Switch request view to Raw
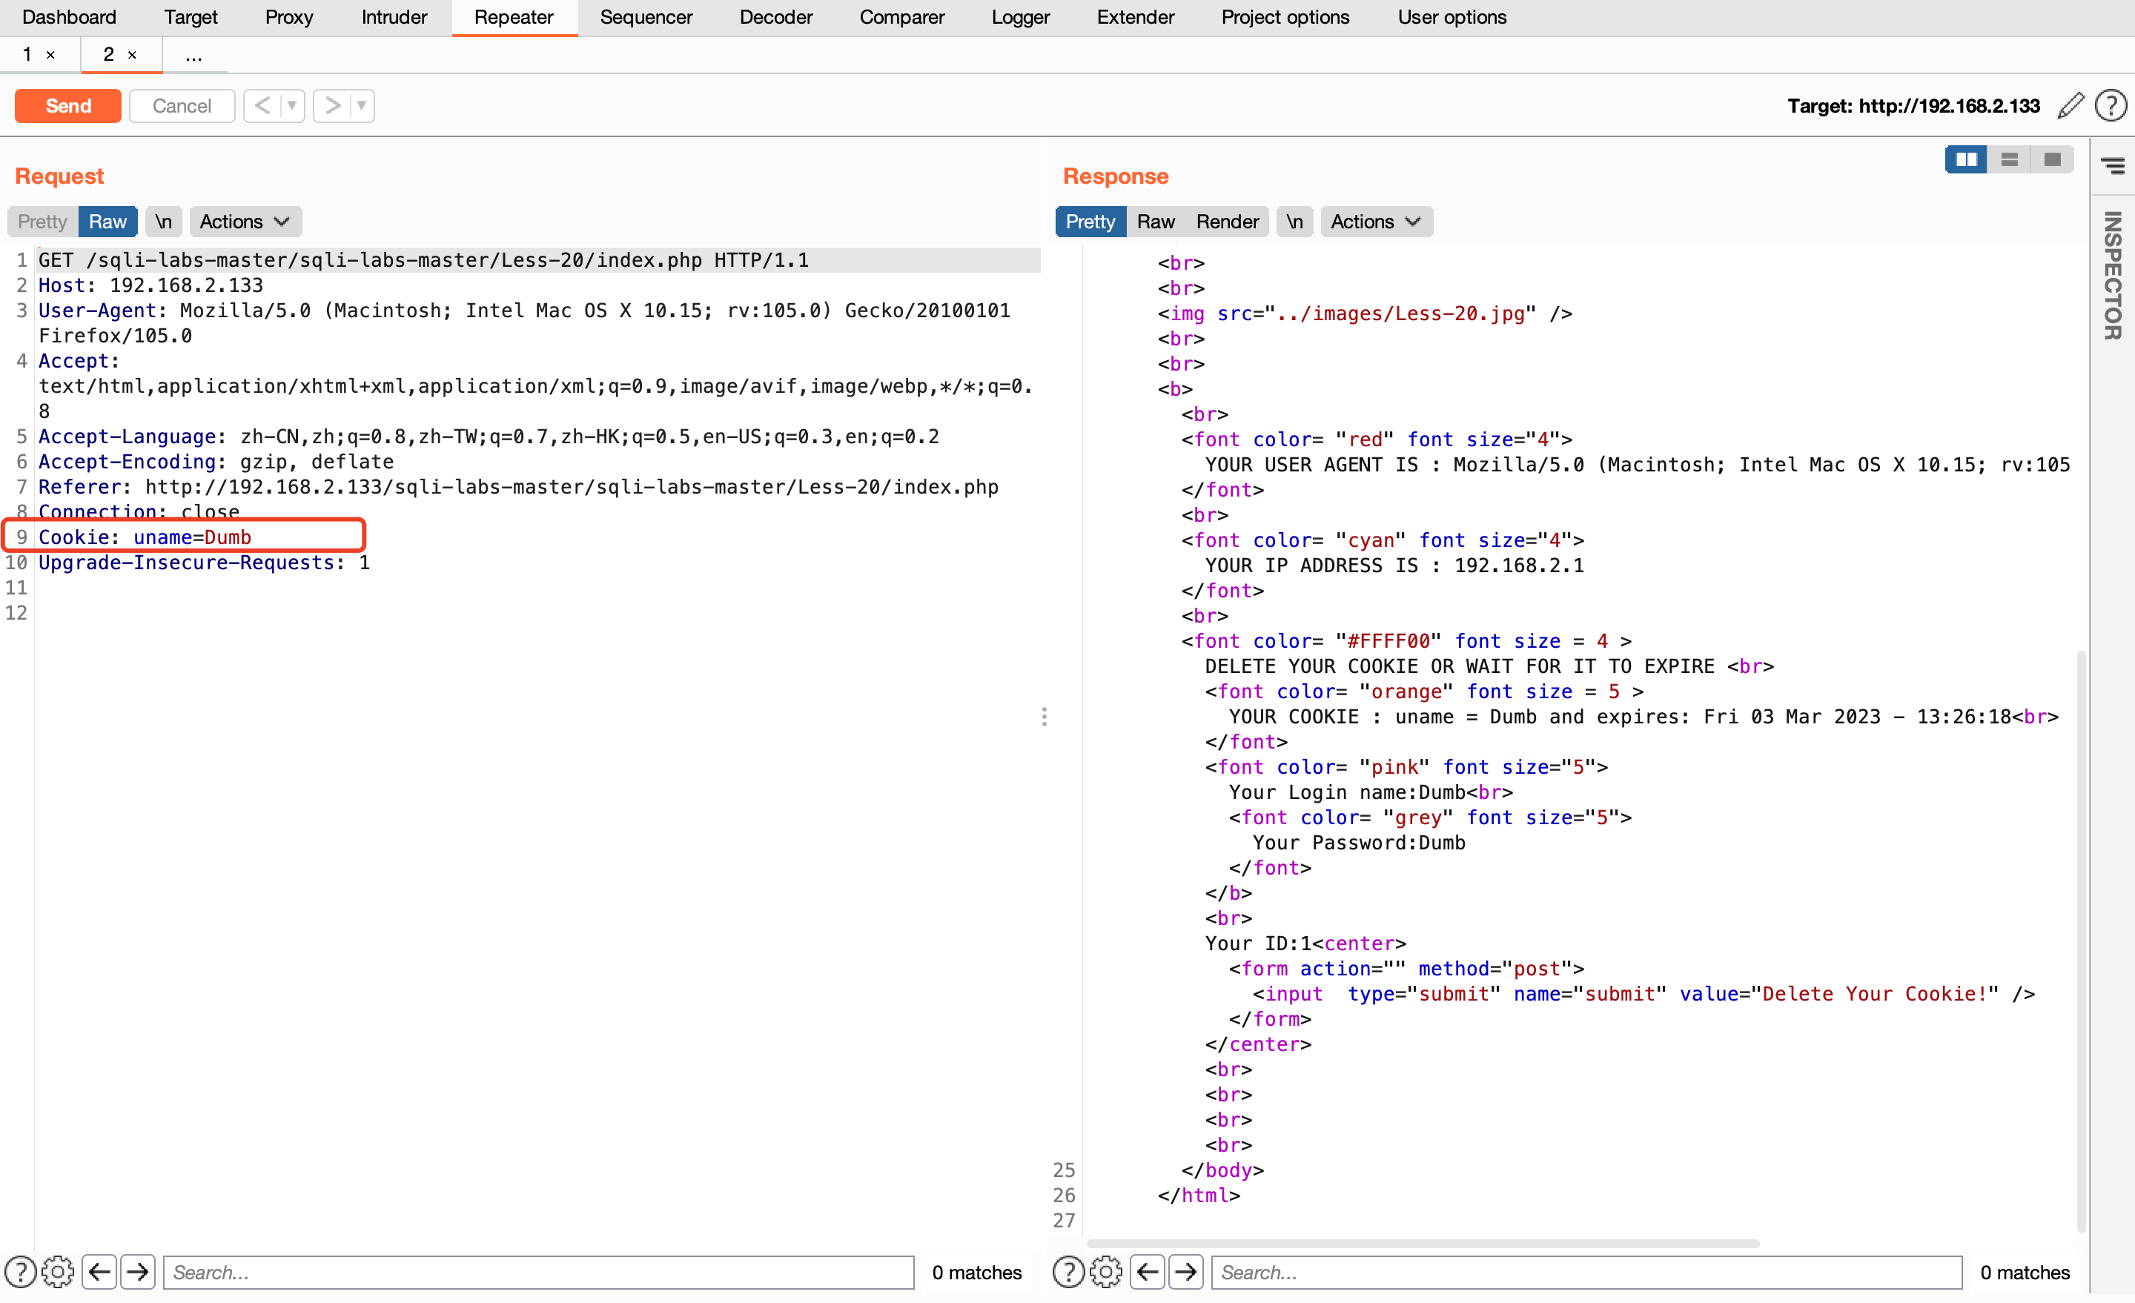2135x1303 pixels. tap(107, 222)
